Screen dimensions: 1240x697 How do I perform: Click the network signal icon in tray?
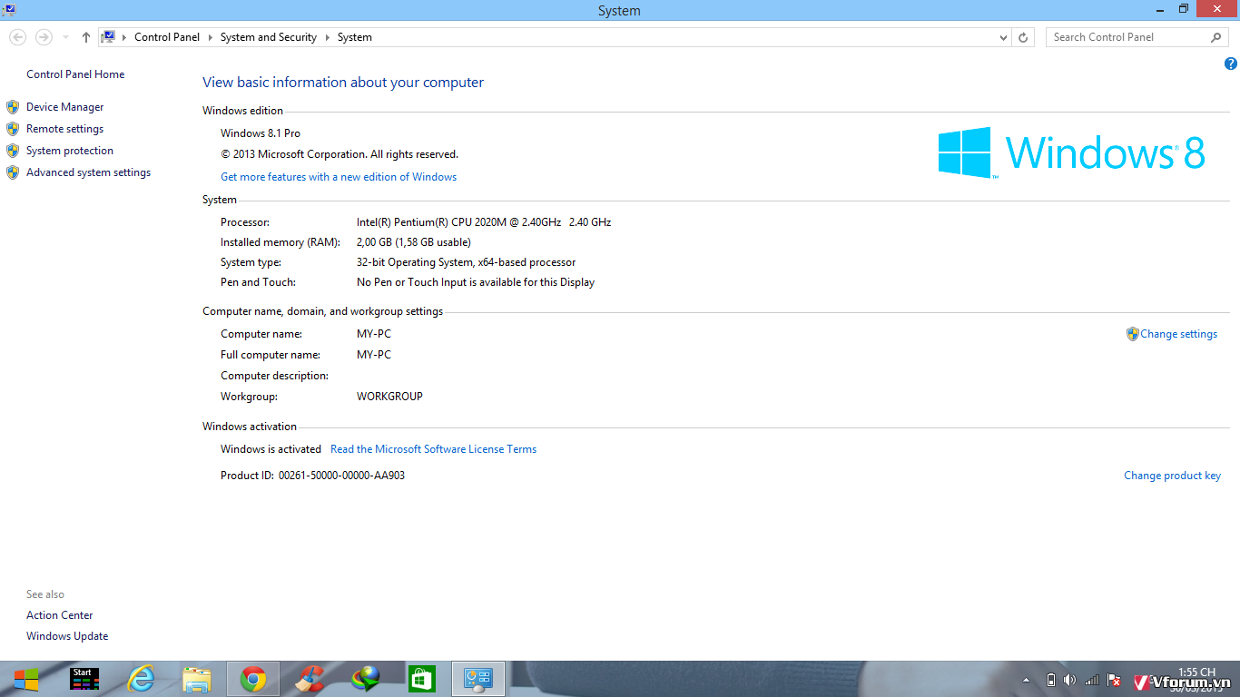click(1092, 680)
